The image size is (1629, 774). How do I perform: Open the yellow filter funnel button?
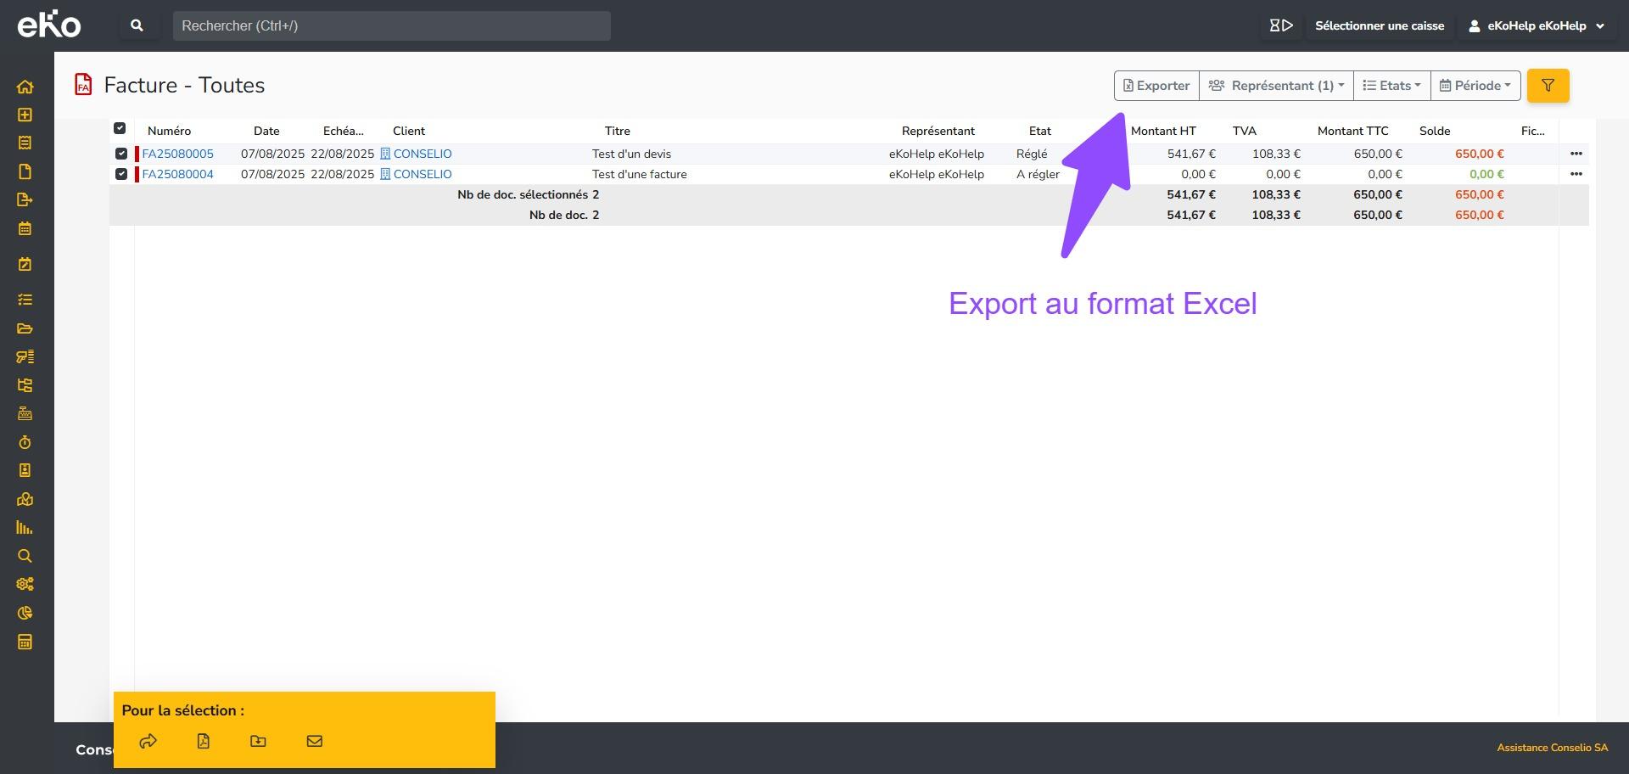(1548, 86)
